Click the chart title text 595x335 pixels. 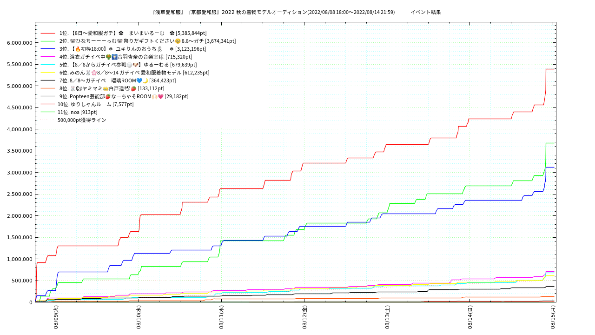[273, 12]
